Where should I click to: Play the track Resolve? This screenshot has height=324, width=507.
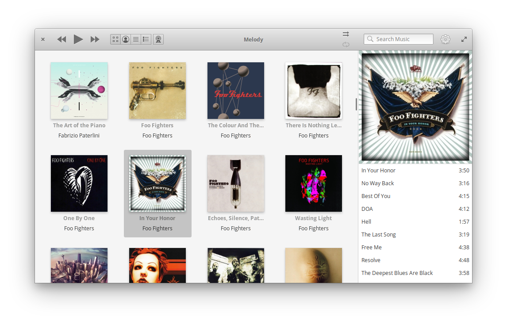(x=415, y=260)
